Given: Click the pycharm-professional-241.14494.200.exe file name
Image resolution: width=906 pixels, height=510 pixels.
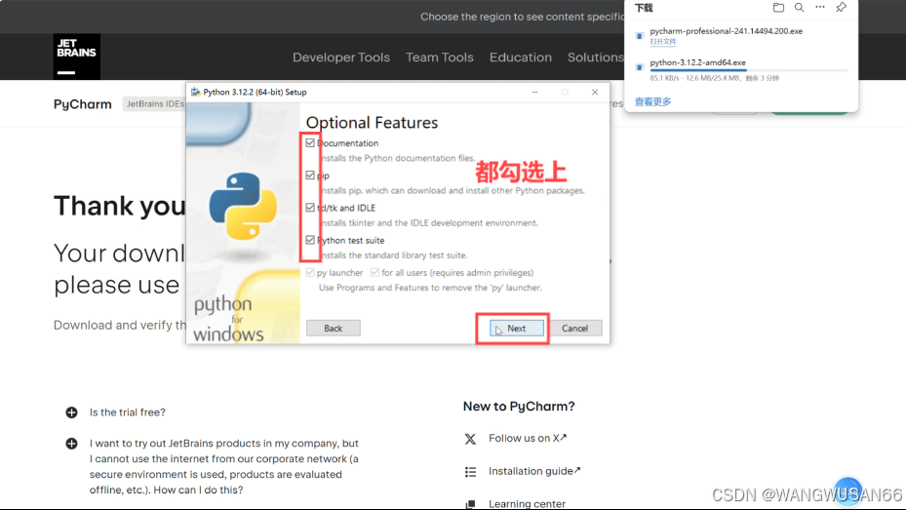Looking at the screenshot, I should tap(727, 31).
